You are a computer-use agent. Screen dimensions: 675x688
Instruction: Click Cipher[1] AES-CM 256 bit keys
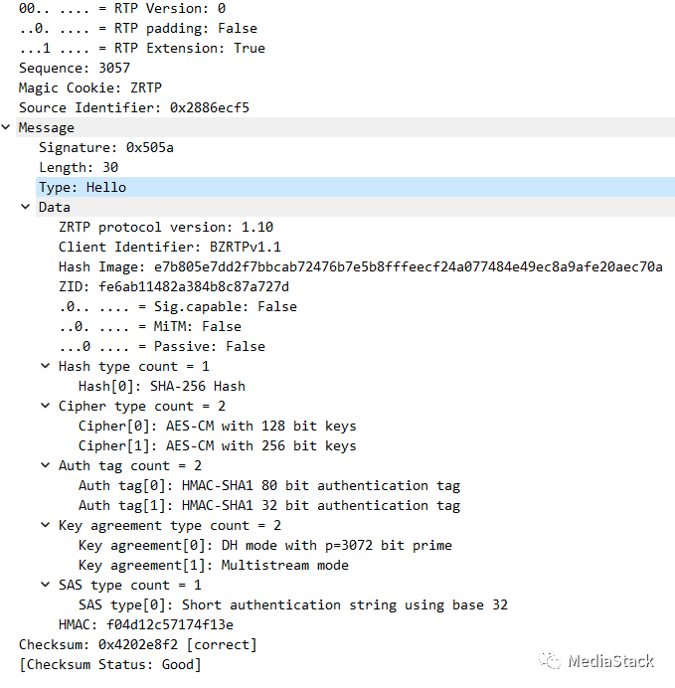click(217, 445)
